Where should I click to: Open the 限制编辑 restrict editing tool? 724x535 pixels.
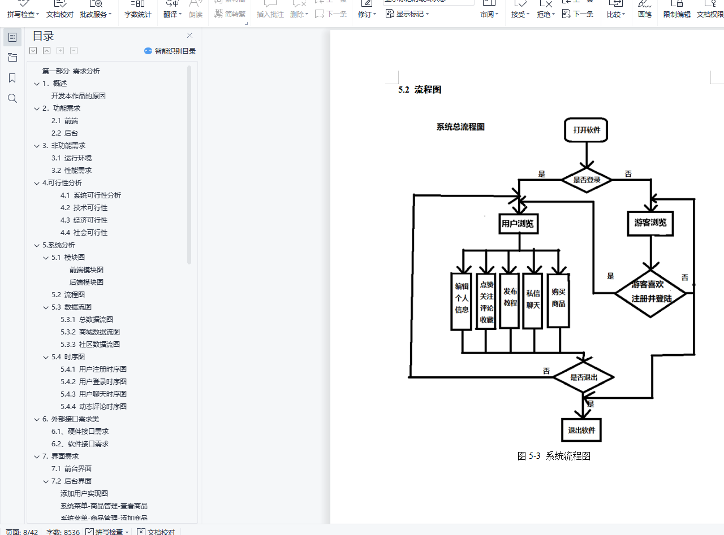click(677, 10)
